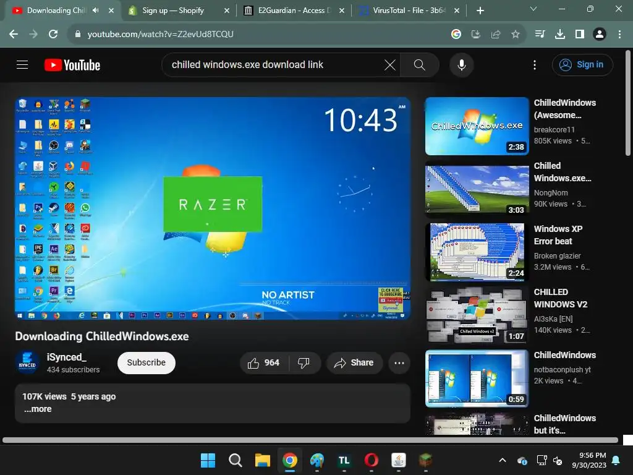The width and height of the screenshot is (633, 475).
Task: Open Chrome media controls icon
Action: [540, 35]
